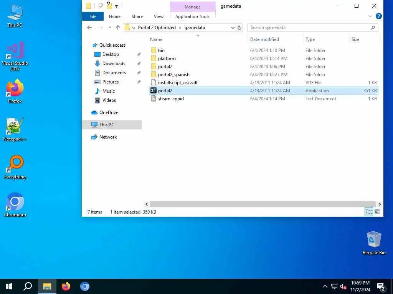Show hidden breadcrumb path chevrons

tap(134, 28)
